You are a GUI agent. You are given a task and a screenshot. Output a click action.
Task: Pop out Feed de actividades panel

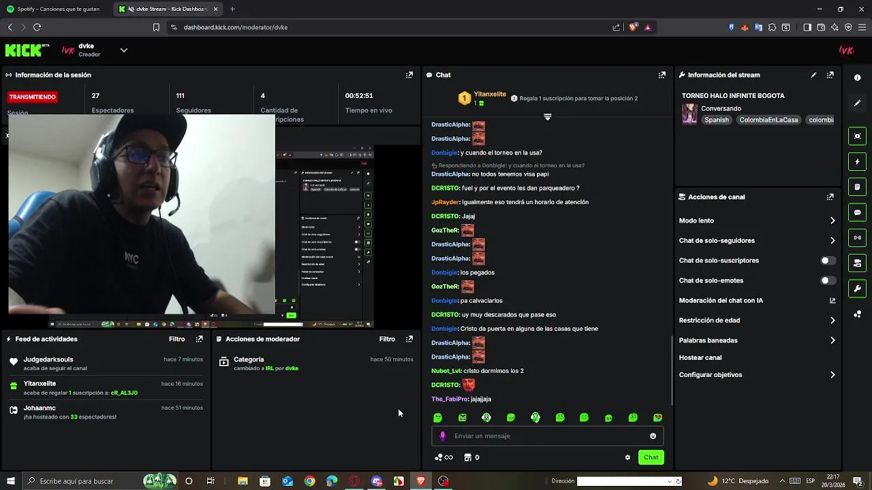[200, 339]
